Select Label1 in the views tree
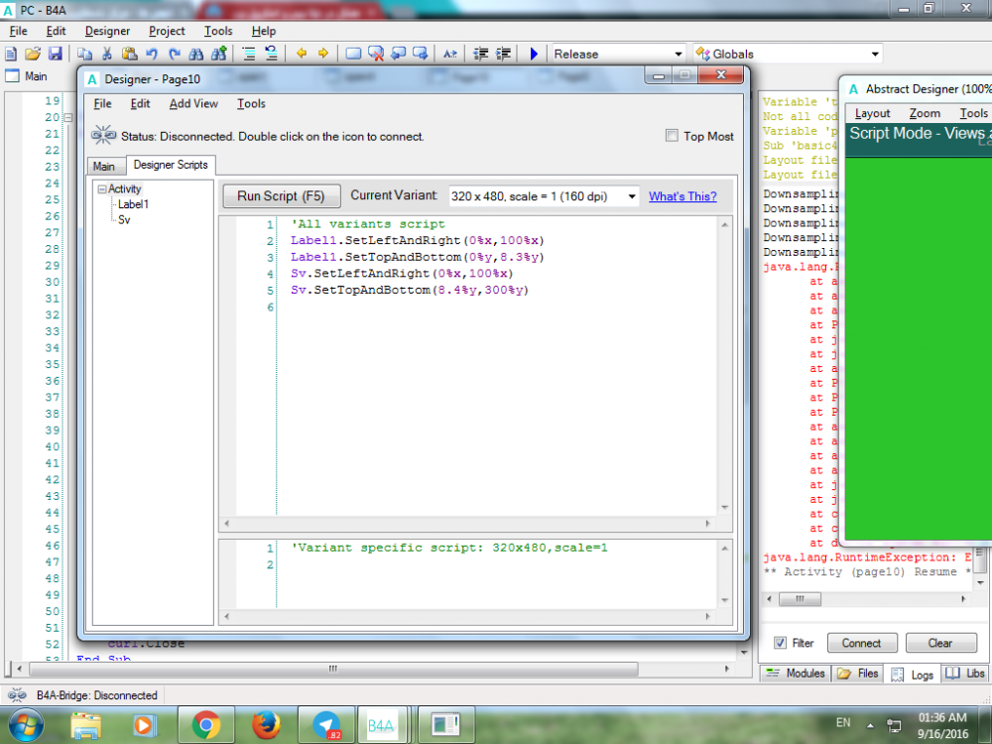The width and height of the screenshot is (992, 744). pyautogui.click(x=133, y=204)
